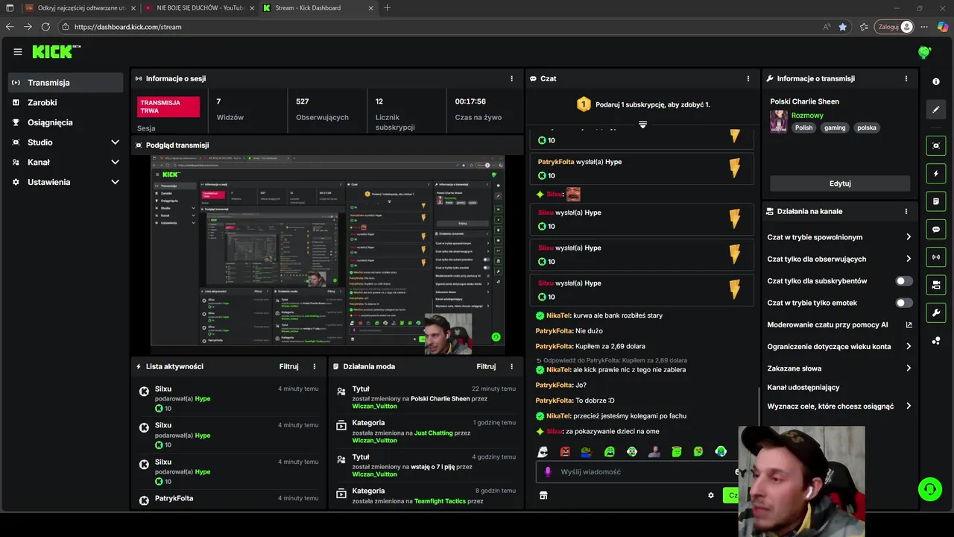Click the stream preview thumbnail

click(328, 255)
